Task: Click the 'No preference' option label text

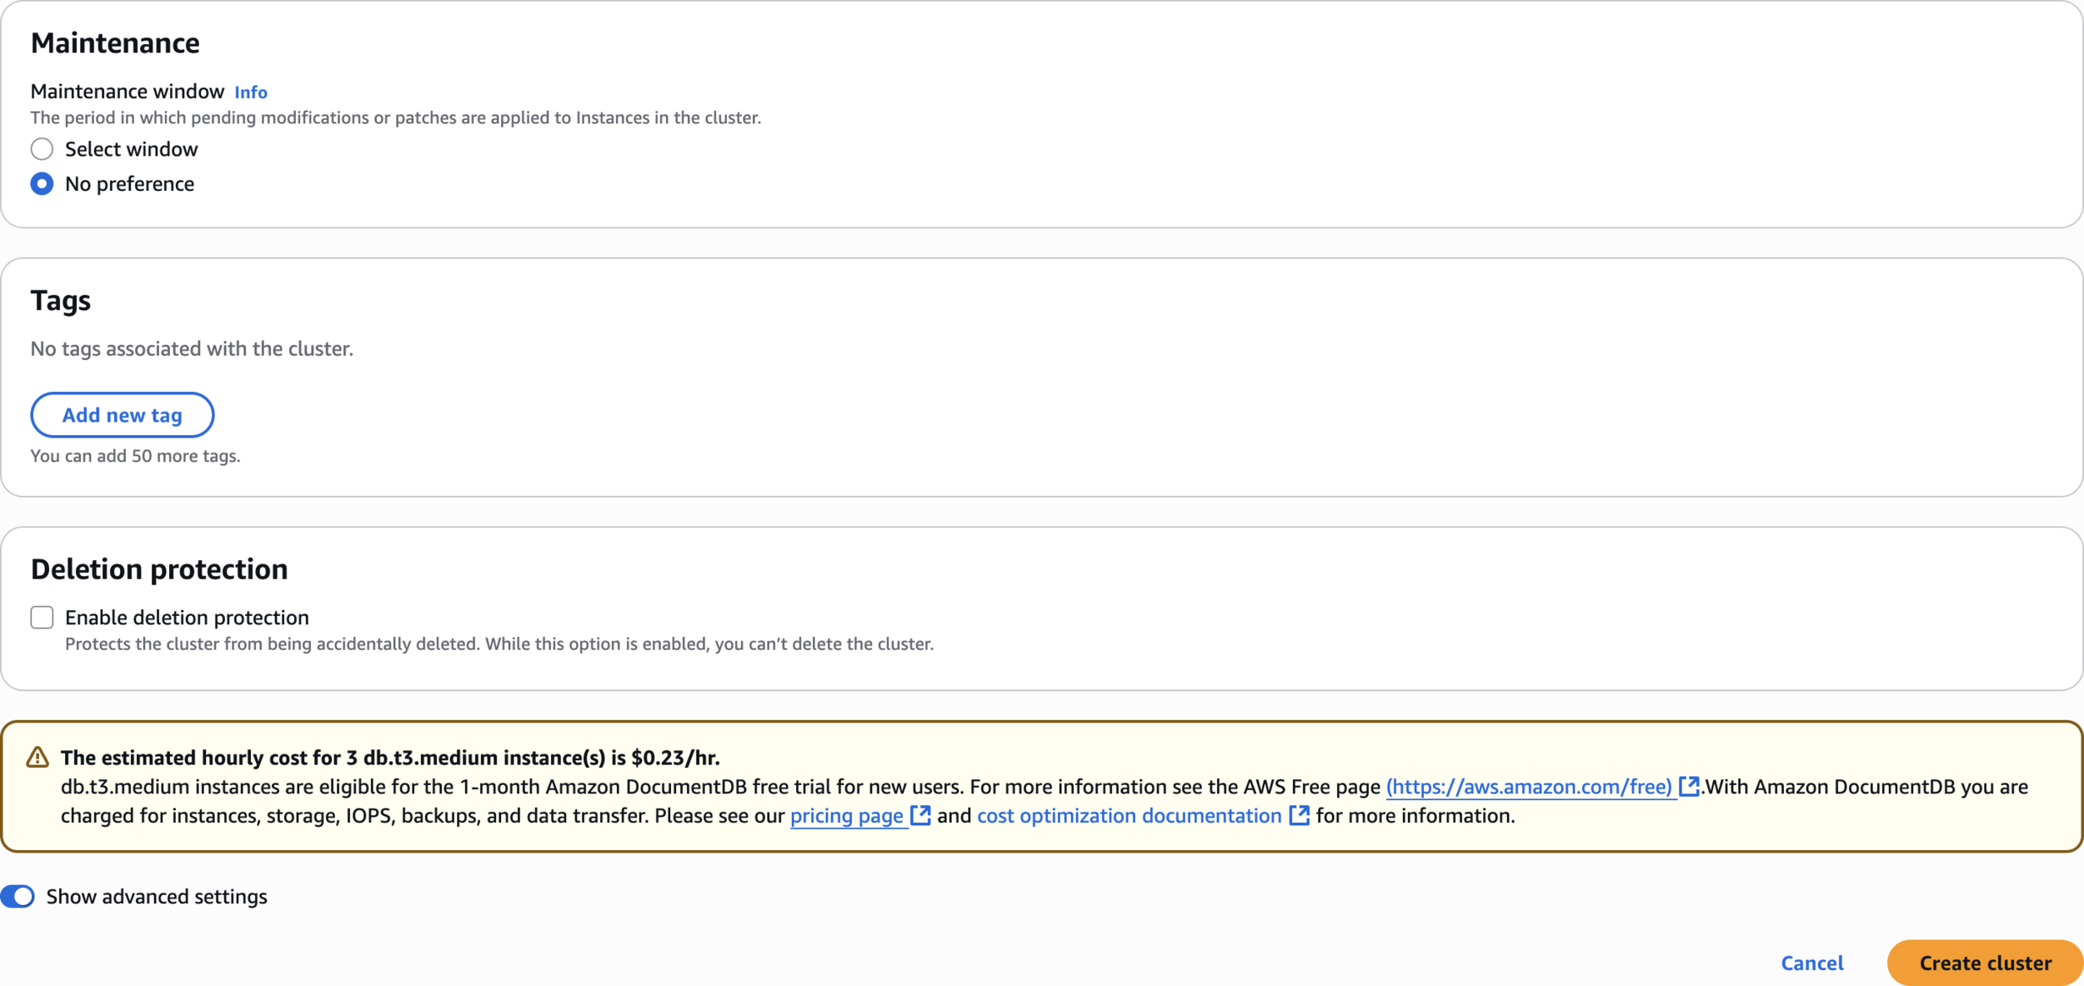Action: point(129,184)
